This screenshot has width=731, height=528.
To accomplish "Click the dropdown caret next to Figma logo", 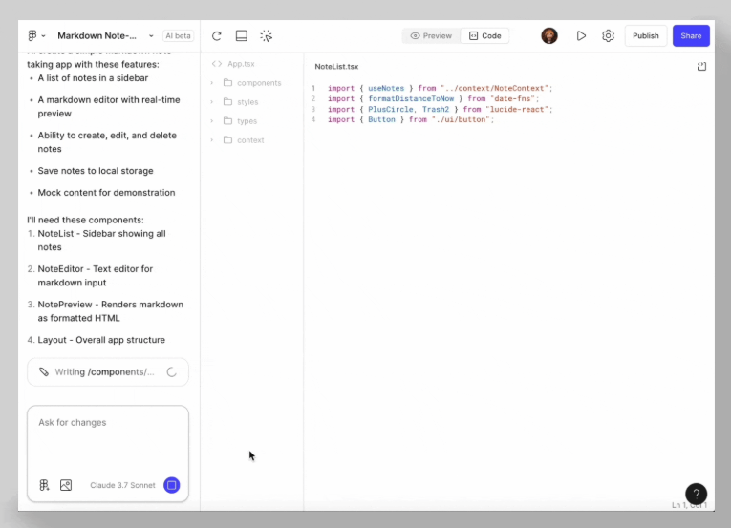I will click(43, 36).
